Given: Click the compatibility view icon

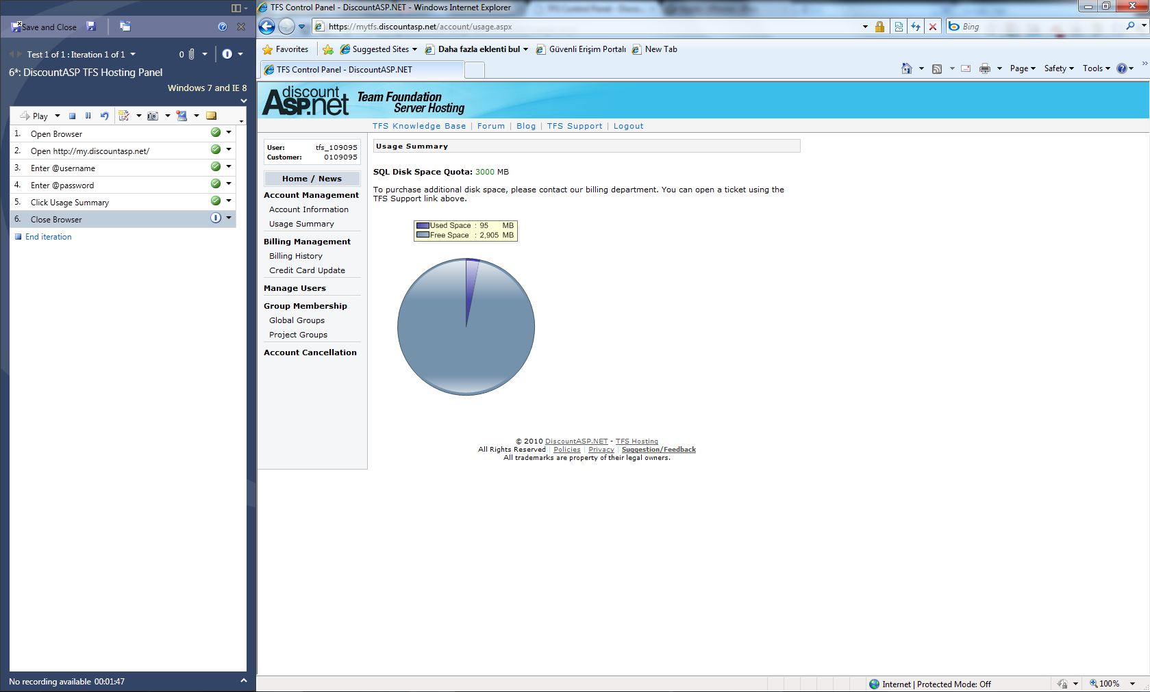Looking at the screenshot, I should [899, 27].
